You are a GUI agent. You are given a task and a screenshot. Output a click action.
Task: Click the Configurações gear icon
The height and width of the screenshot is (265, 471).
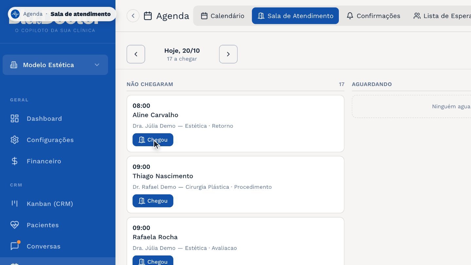click(x=15, y=140)
